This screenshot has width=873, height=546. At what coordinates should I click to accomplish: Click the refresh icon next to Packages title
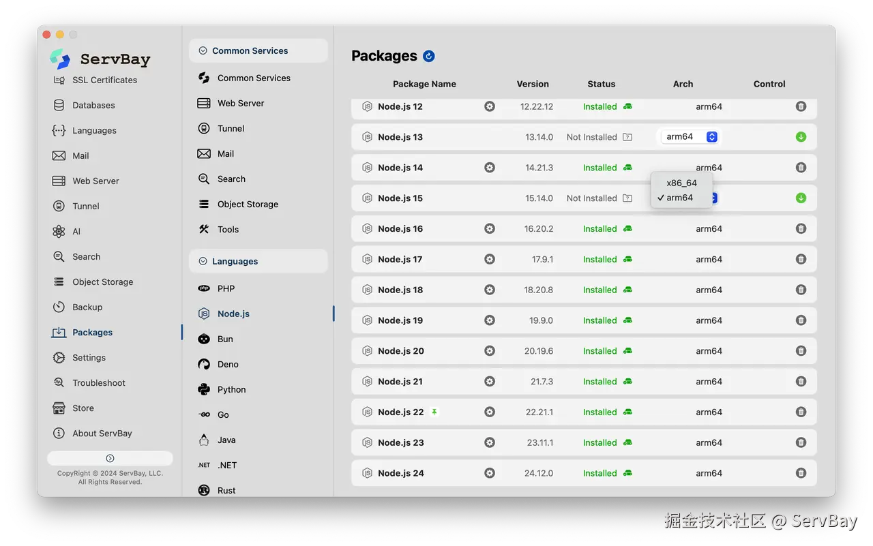point(429,56)
